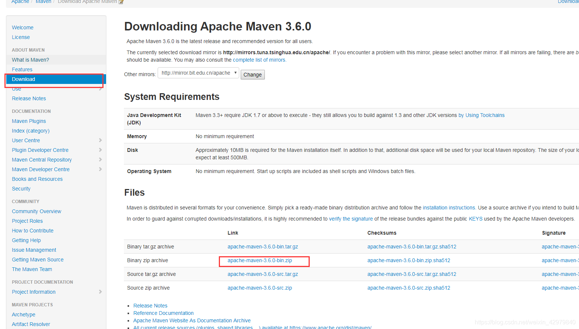Open Apache Maven Website Documentation Archive link
Screen dimensions: 579x329
192,320
